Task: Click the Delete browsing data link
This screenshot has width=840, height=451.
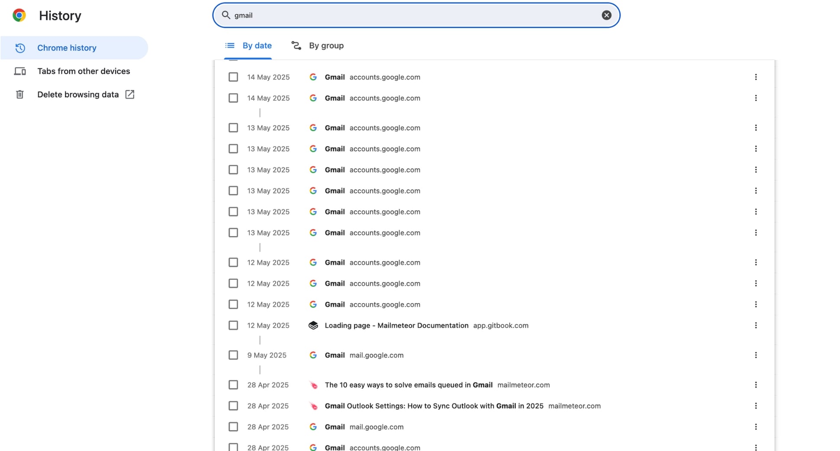Action: (78, 94)
